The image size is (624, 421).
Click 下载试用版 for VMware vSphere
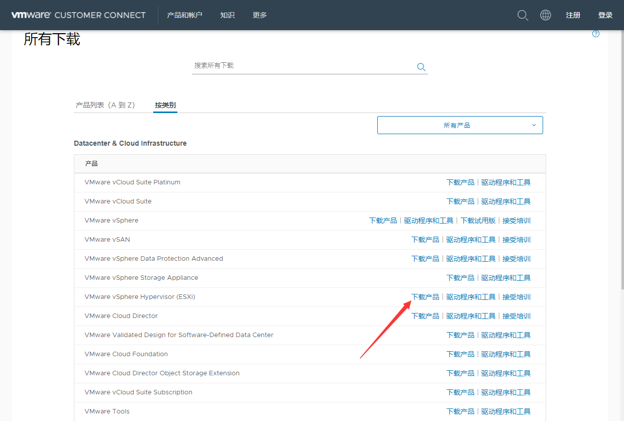point(478,221)
